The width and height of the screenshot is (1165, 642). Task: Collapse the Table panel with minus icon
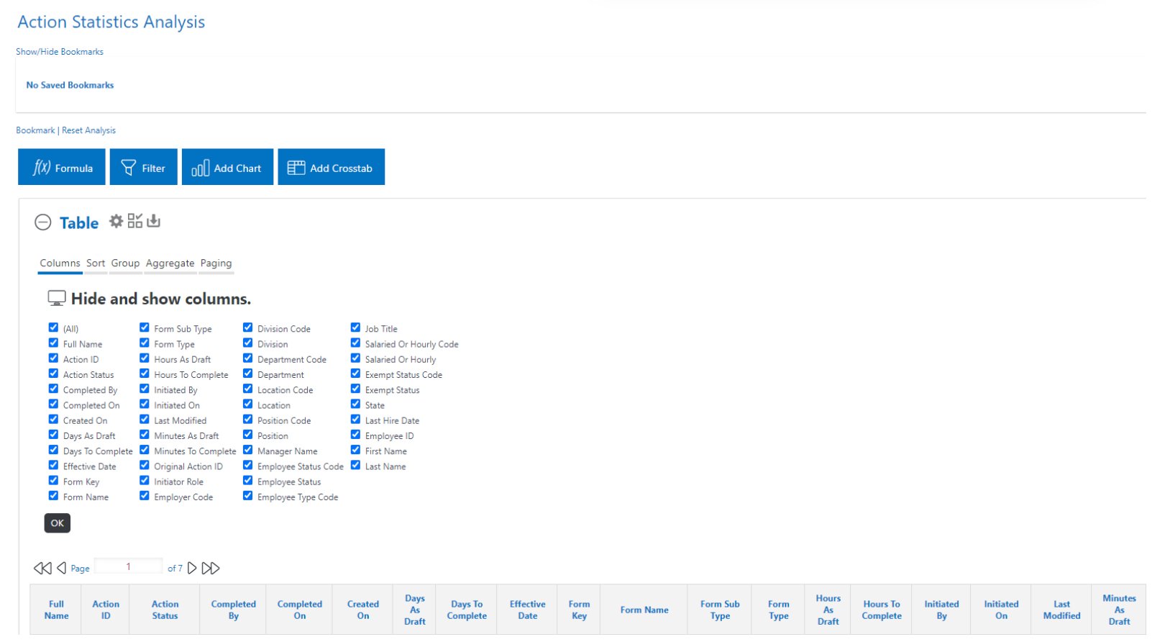click(43, 222)
